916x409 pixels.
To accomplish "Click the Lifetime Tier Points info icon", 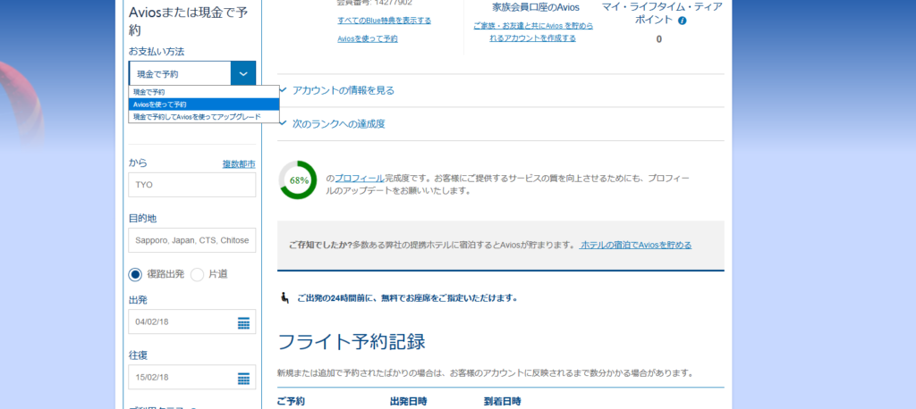I will click(683, 21).
